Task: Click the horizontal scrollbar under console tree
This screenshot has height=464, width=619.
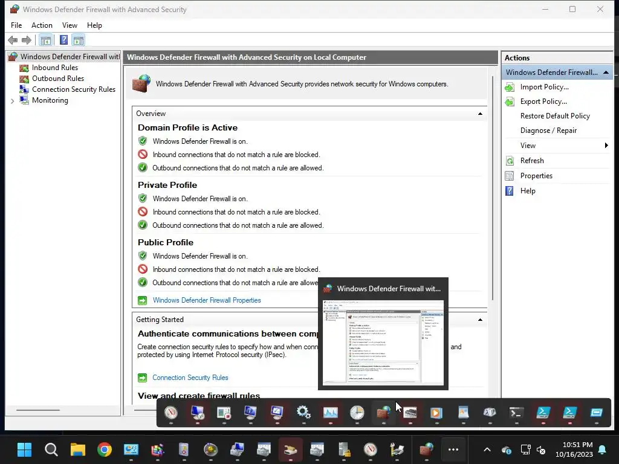Action: coord(38,410)
